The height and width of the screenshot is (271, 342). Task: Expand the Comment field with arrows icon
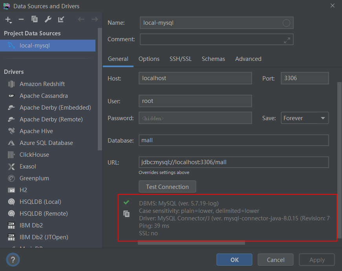click(287, 40)
